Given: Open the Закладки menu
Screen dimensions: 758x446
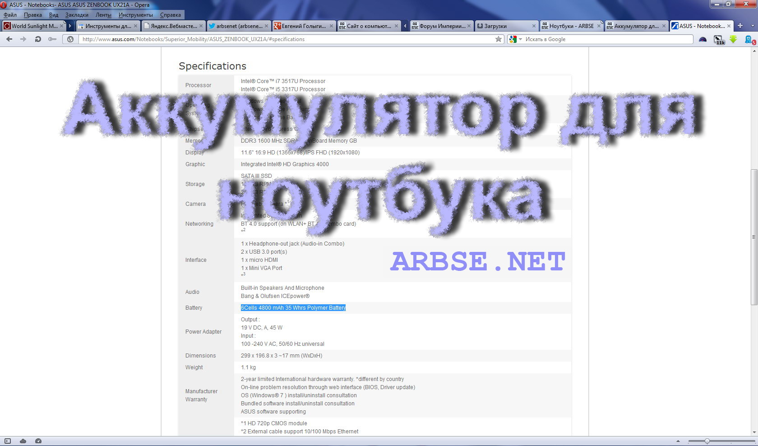Looking at the screenshot, I should click(77, 15).
